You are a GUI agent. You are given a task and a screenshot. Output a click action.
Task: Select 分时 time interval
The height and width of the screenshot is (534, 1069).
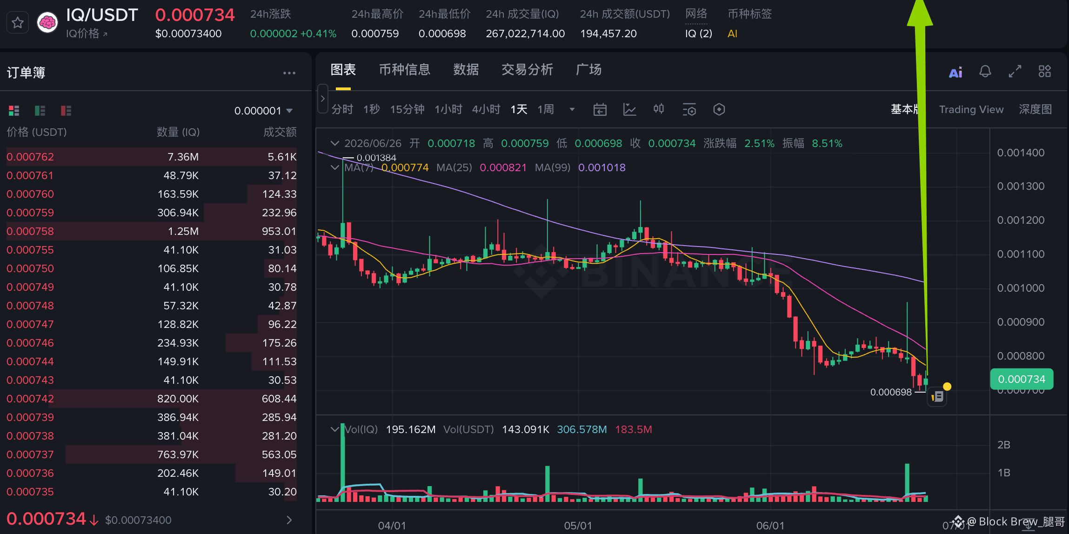pos(342,109)
